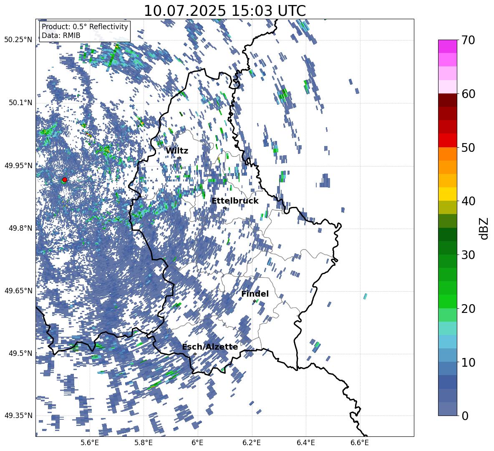This screenshot has height=451, width=494.
Task: Click the 5.8°E longitude label
Action: (144, 443)
